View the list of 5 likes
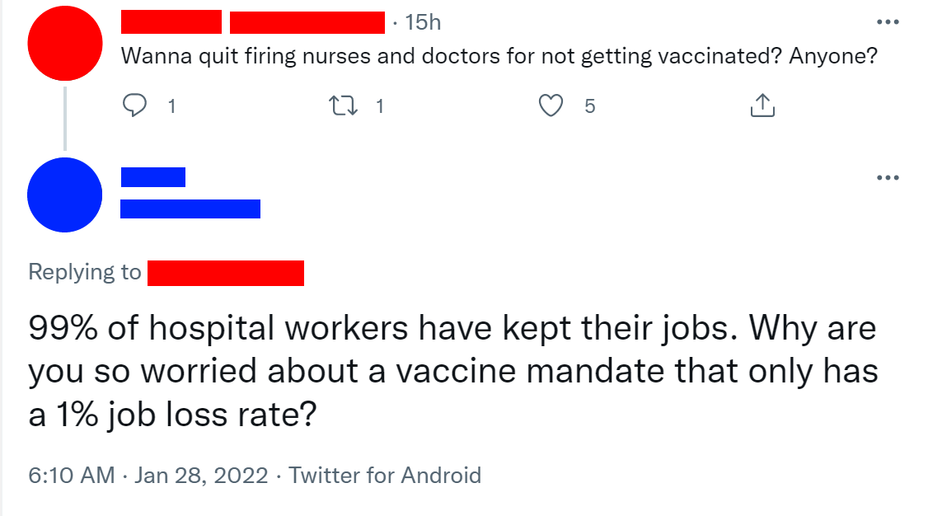Viewport: 928px width, 516px height. pos(588,106)
